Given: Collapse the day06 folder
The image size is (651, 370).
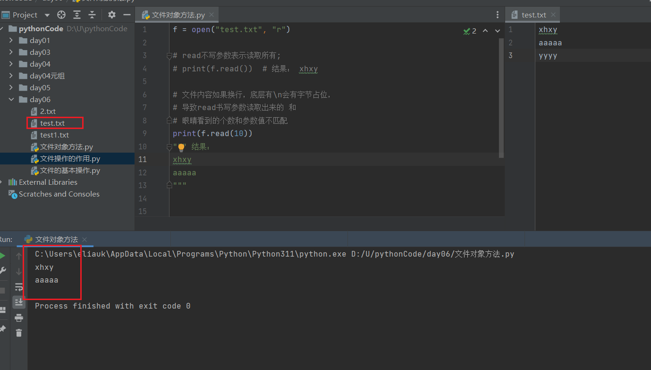Looking at the screenshot, I should pos(11,99).
